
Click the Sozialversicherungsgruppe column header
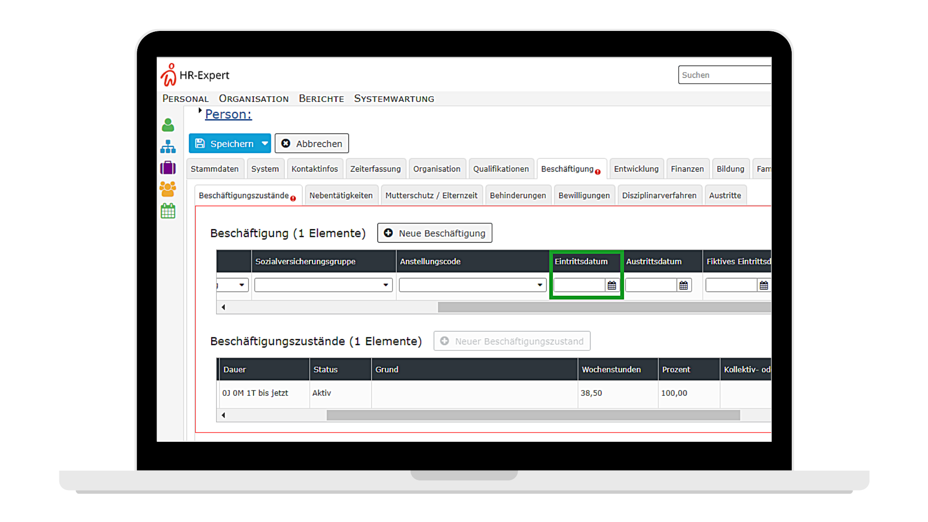pyautogui.click(x=324, y=261)
